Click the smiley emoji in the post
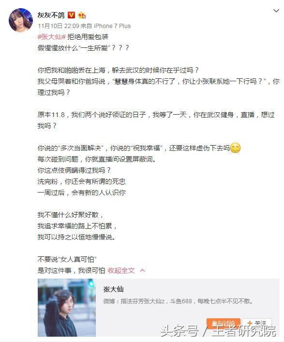This screenshot has height=342, width=284. pos(235,148)
